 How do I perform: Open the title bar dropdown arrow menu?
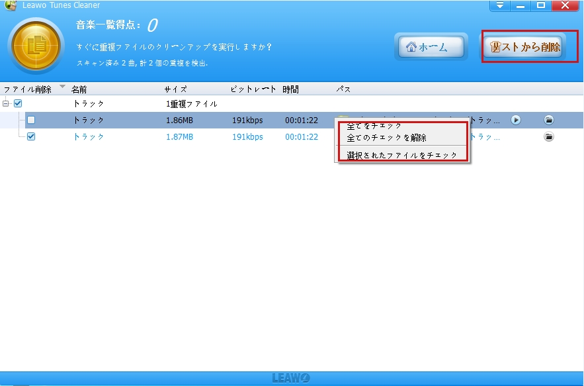501,5
